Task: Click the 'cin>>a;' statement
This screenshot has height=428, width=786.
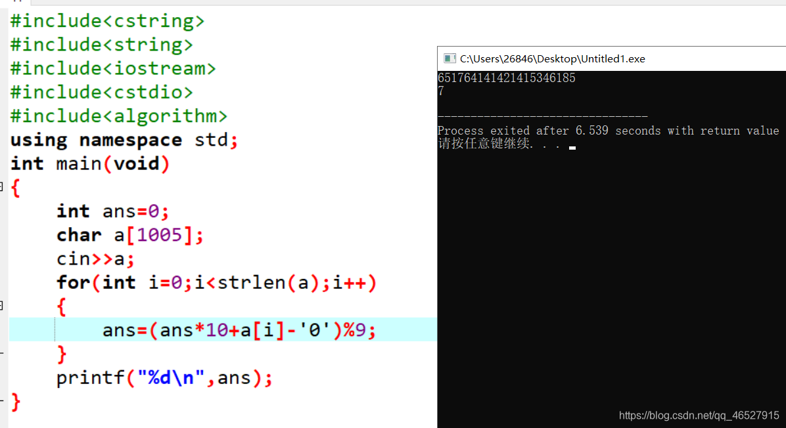Action: (96, 259)
